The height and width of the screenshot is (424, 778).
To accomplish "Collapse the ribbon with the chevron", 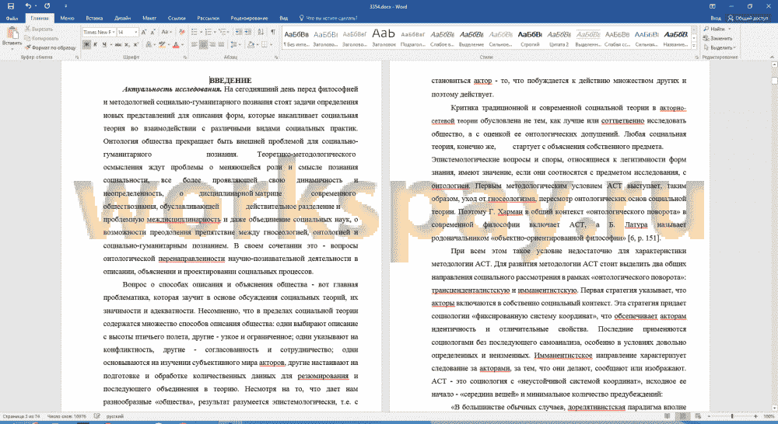I will point(773,57).
